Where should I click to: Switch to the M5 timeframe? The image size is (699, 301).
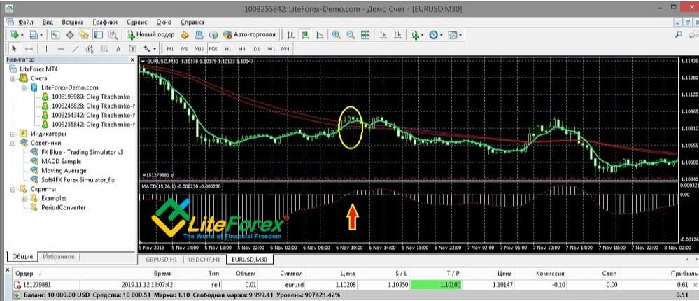point(185,48)
